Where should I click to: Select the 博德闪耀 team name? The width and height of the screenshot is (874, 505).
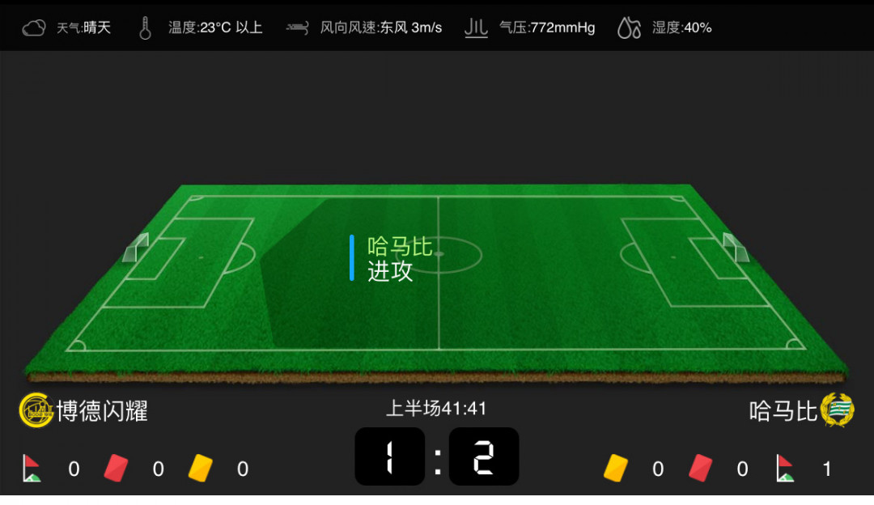(103, 411)
